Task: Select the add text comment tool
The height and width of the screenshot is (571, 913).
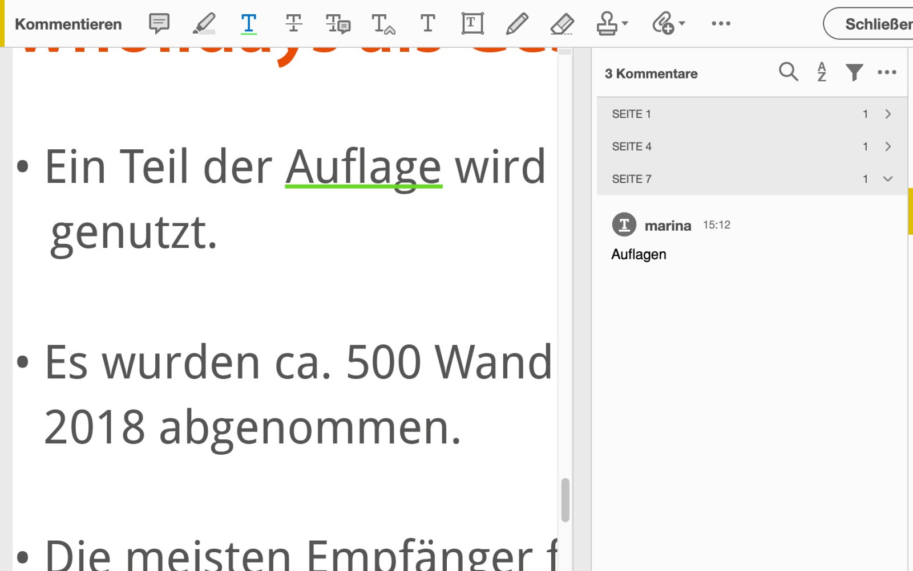Action: point(427,23)
